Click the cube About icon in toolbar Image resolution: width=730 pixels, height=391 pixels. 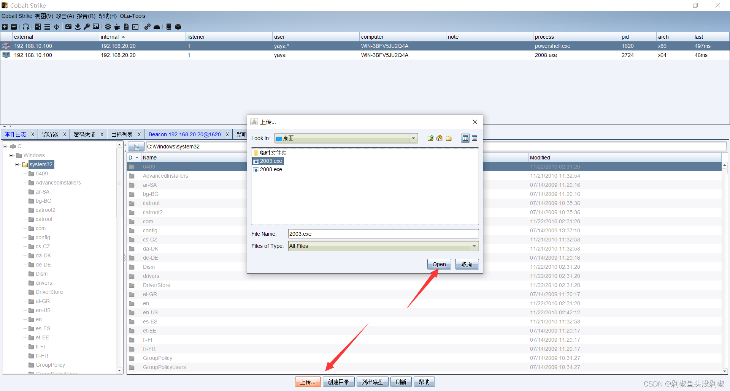coord(178,27)
